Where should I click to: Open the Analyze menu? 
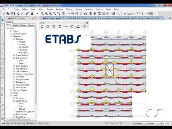(59, 9)
